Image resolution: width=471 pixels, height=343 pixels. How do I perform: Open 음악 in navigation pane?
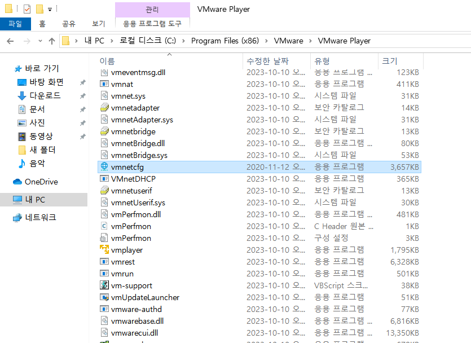point(31,163)
